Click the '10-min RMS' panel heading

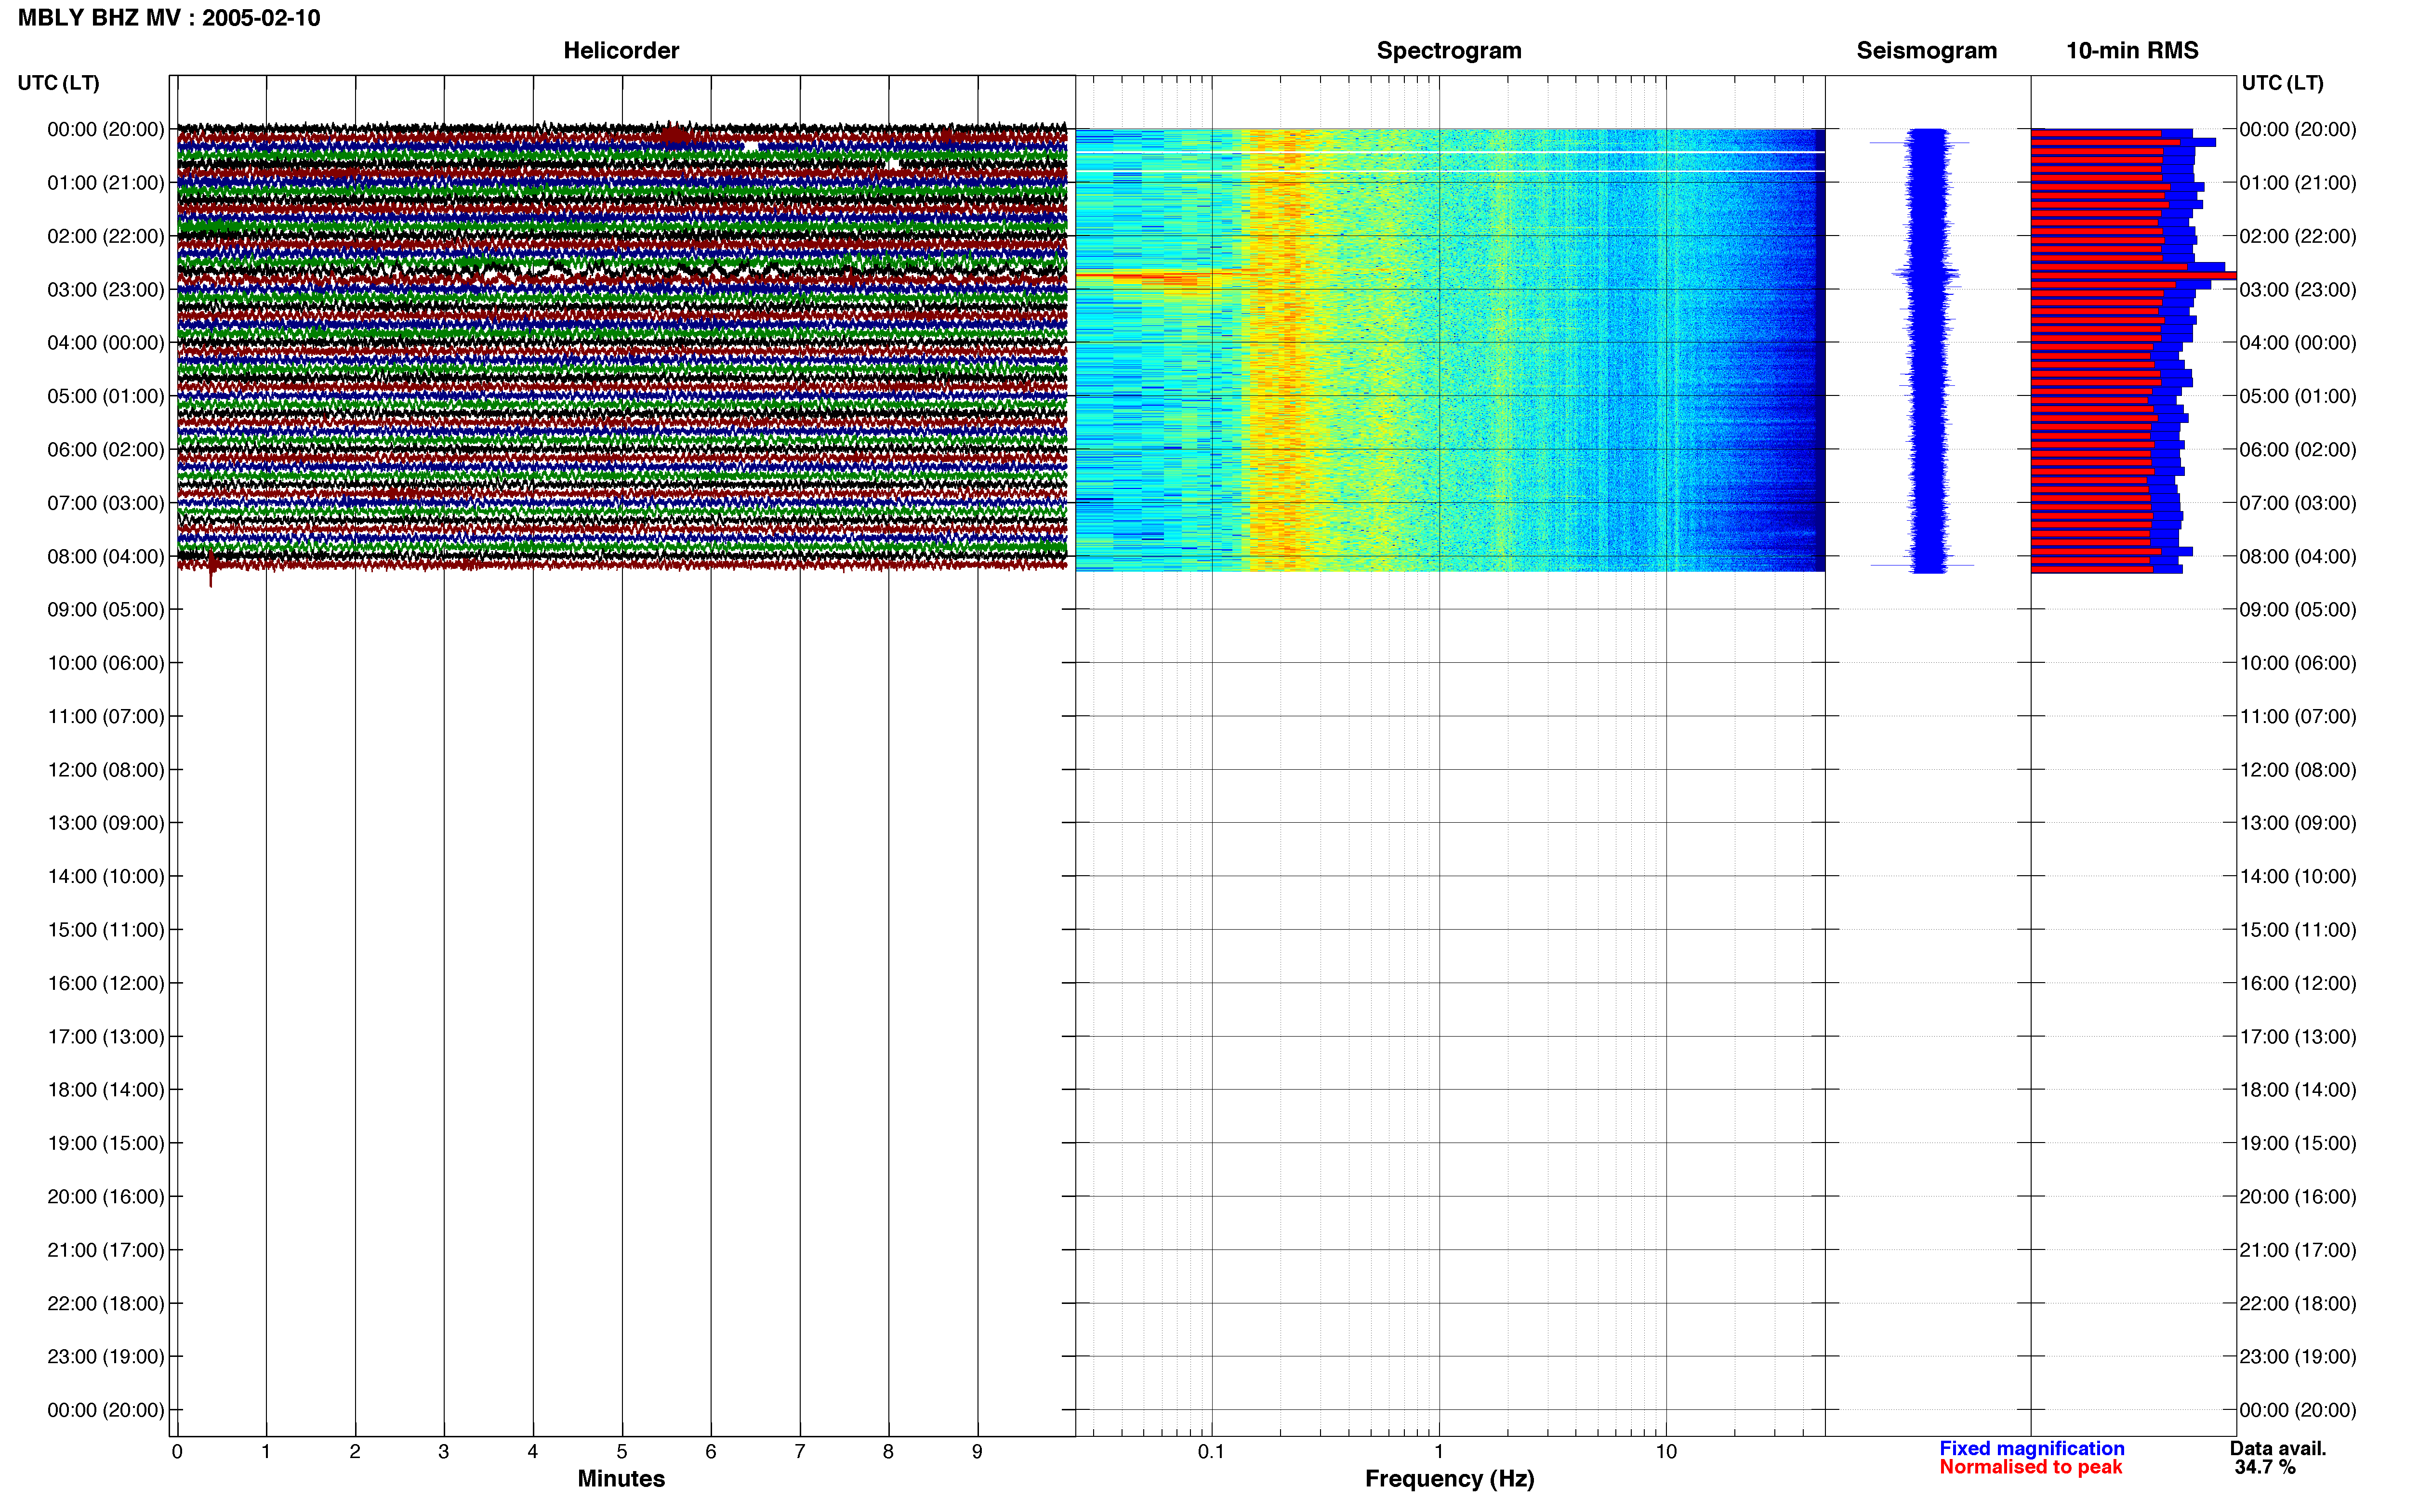click(x=2132, y=50)
